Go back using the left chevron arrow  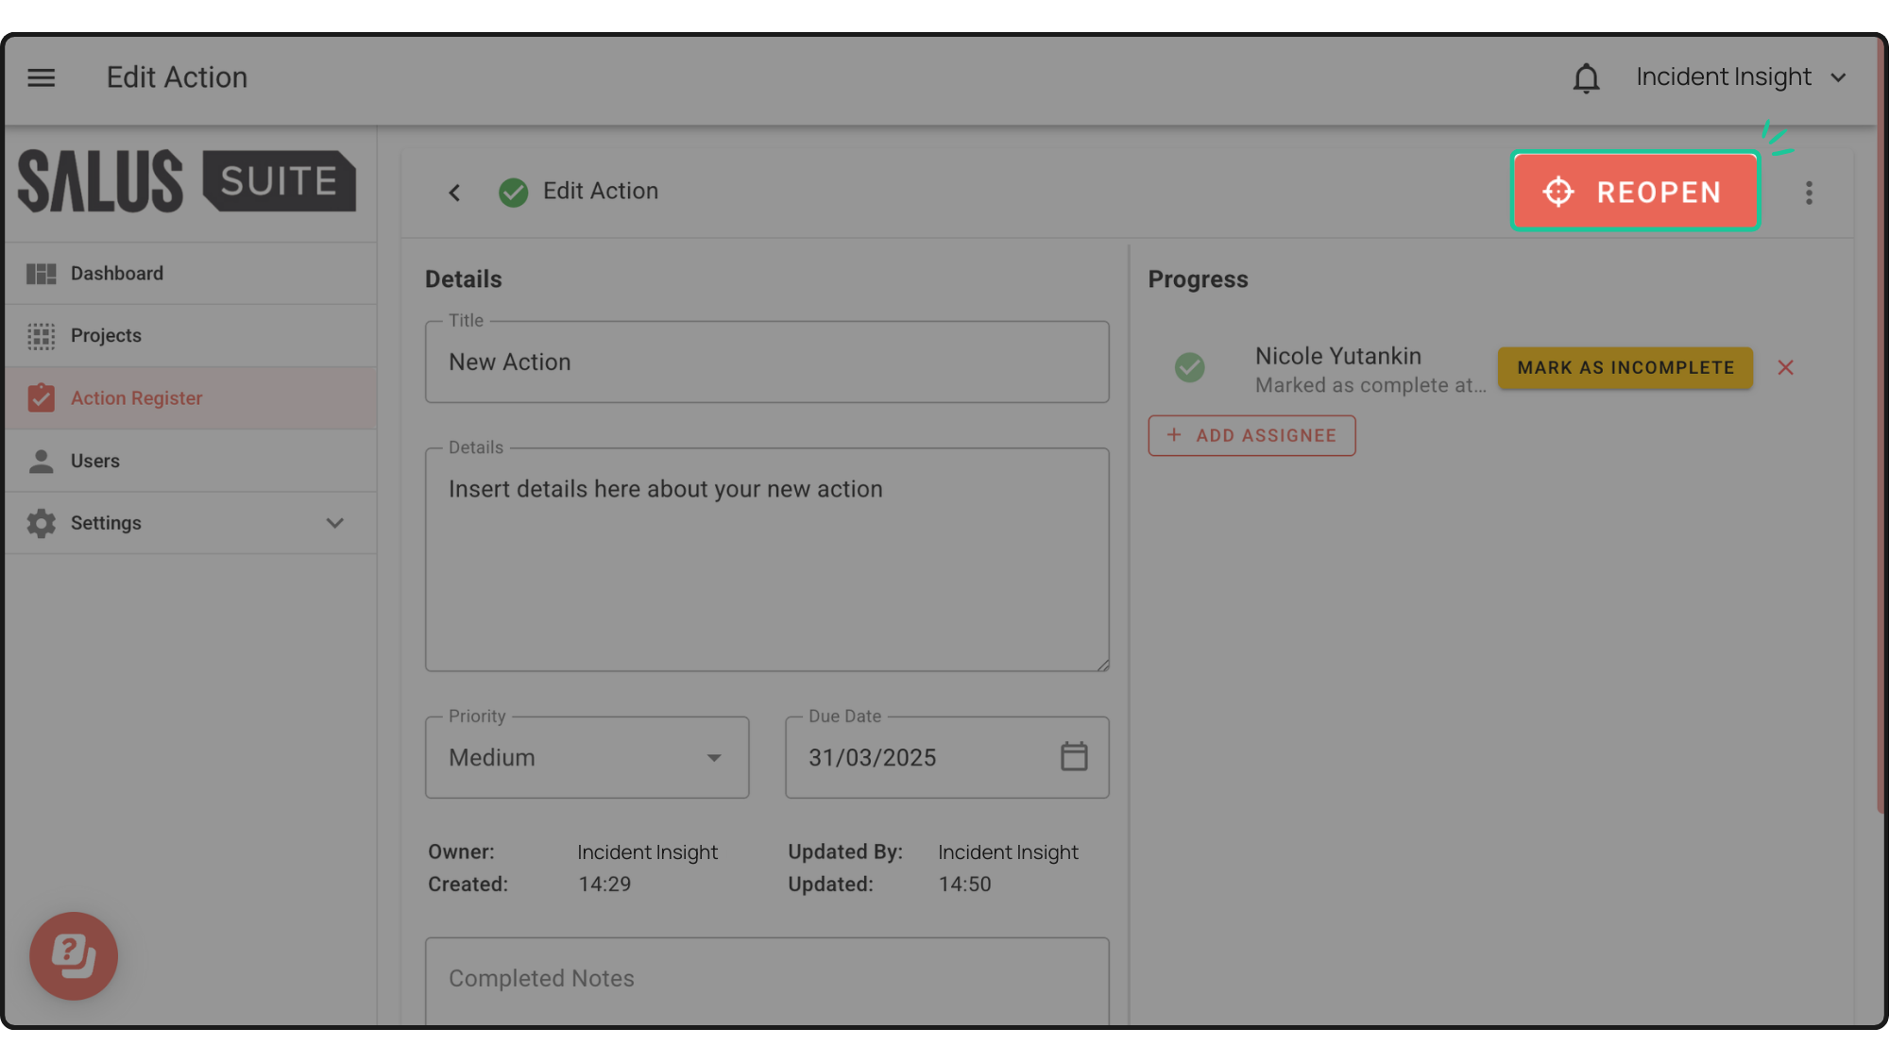pyautogui.click(x=454, y=193)
